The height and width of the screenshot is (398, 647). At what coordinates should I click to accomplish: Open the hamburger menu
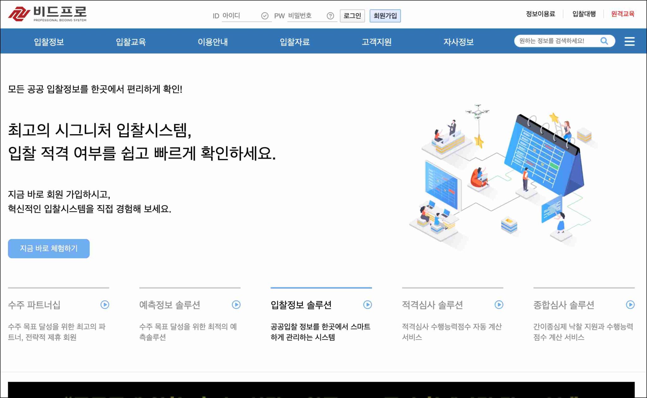point(630,41)
